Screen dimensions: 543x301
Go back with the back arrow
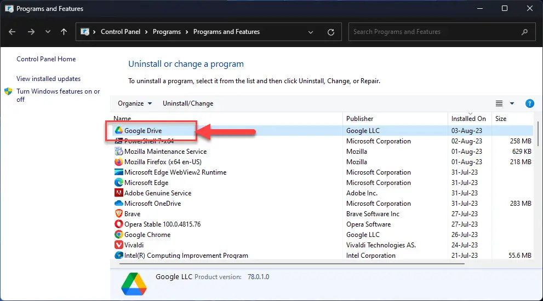point(12,32)
